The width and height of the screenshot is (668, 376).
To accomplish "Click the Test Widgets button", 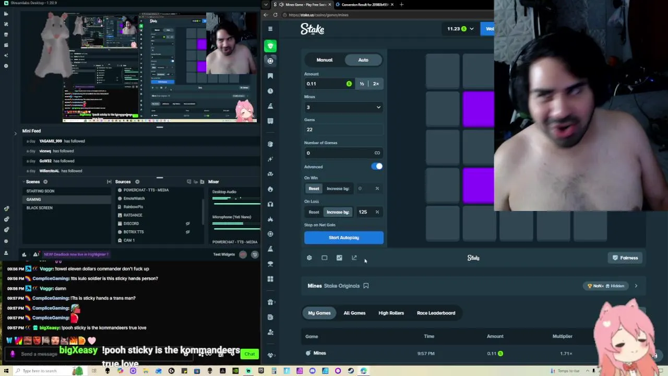I will tap(224, 254).
